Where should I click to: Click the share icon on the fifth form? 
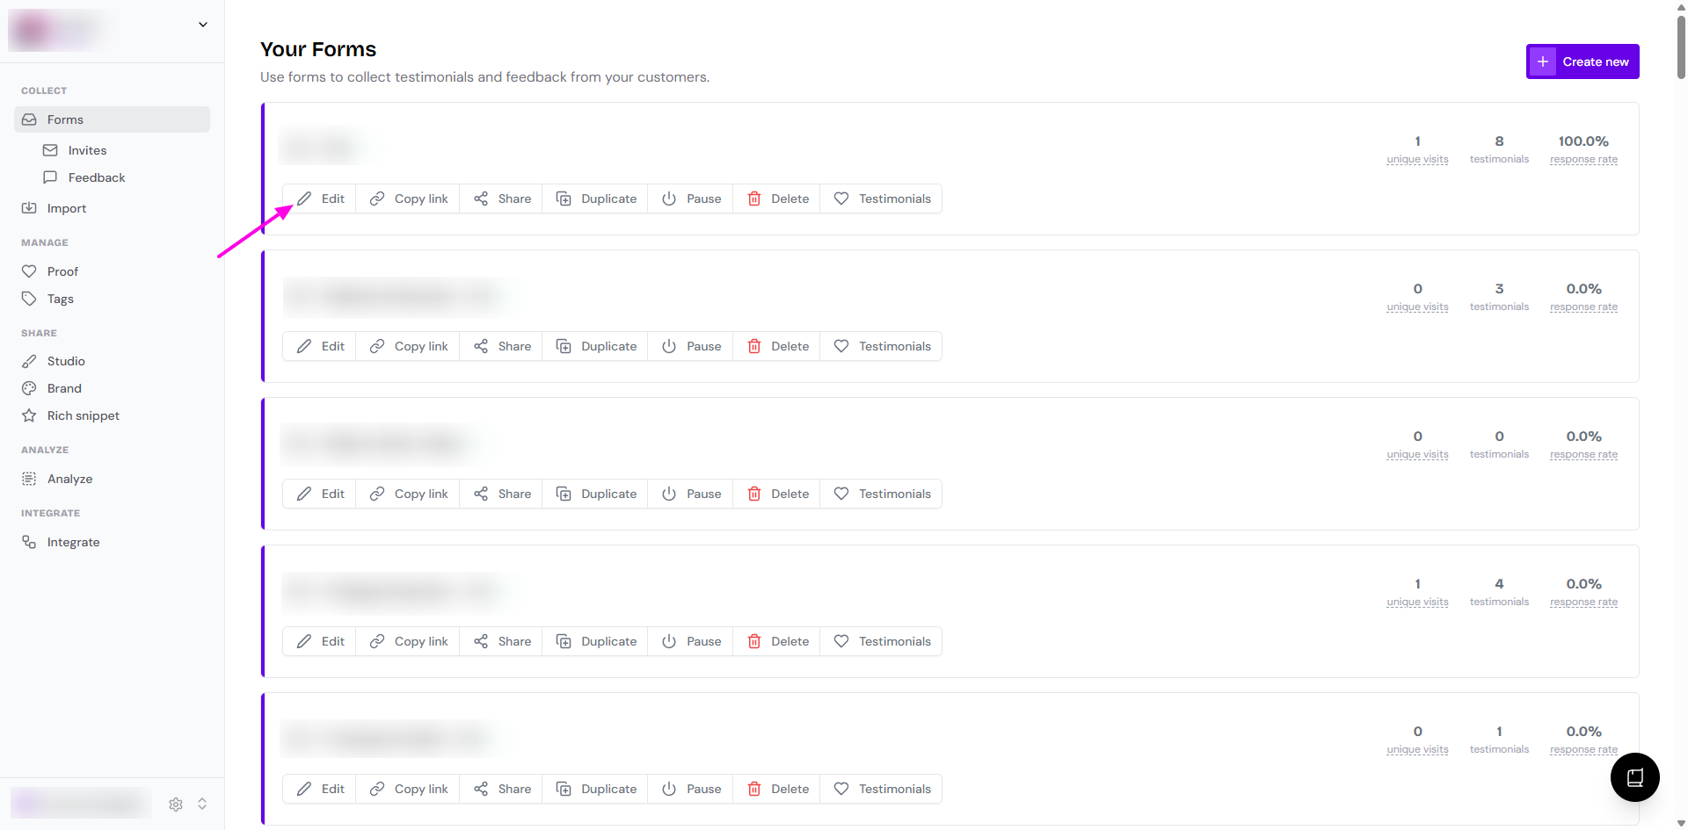pos(481,789)
